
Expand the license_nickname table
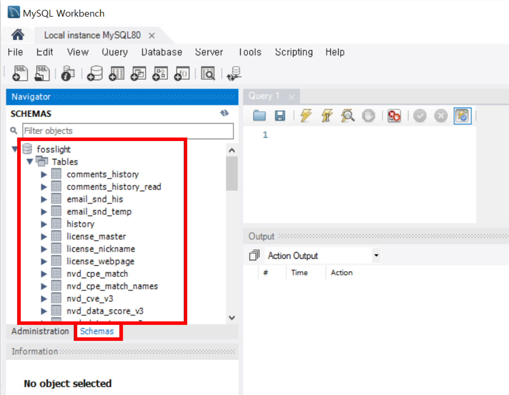pos(44,249)
